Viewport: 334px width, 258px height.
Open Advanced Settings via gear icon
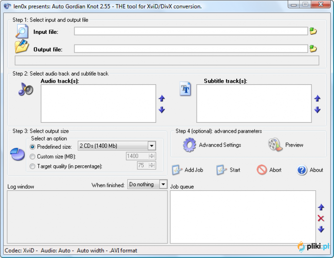[190, 145]
